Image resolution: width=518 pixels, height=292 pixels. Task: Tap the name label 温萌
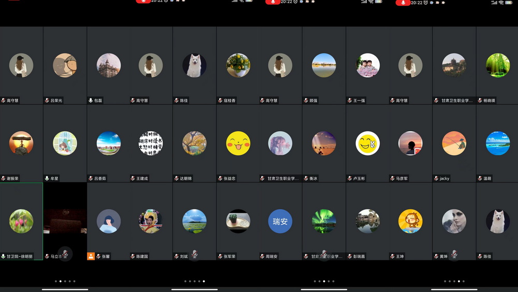click(x=487, y=178)
